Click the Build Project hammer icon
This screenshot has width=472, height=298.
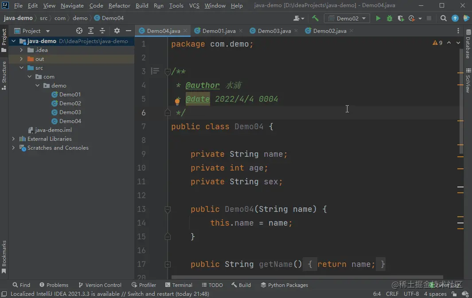[315, 18]
